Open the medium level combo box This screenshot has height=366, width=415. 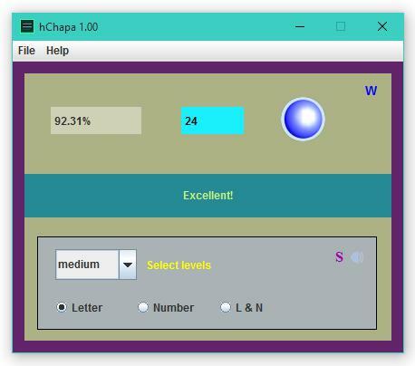pos(96,265)
